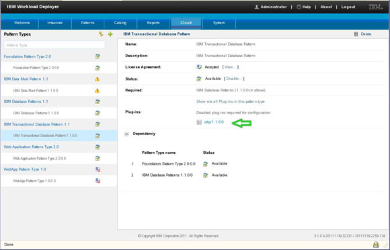The height and width of the screenshot is (250, 390).
Task: Click the Delete link
Action: [366, 34]
